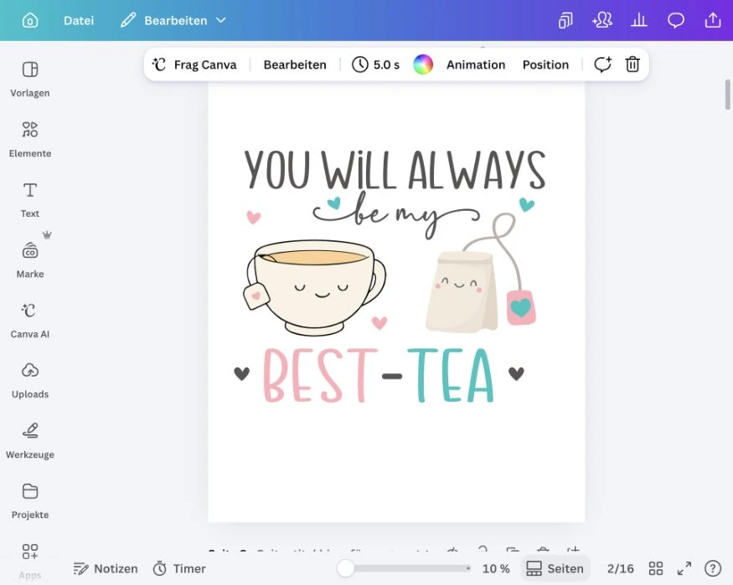
Task: Open the Werkzeuge drawing tools panel
Action: [30, 441]
